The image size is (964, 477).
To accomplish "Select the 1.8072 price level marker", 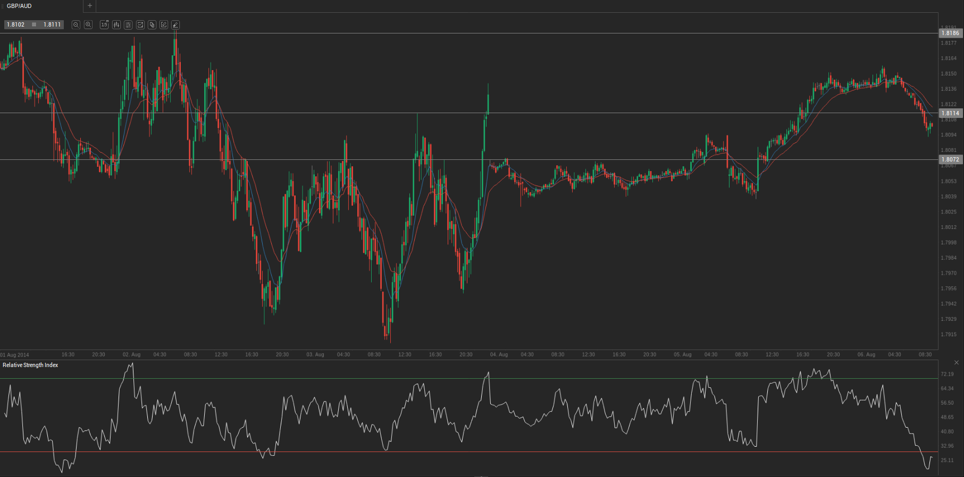I will coord(950,159).
